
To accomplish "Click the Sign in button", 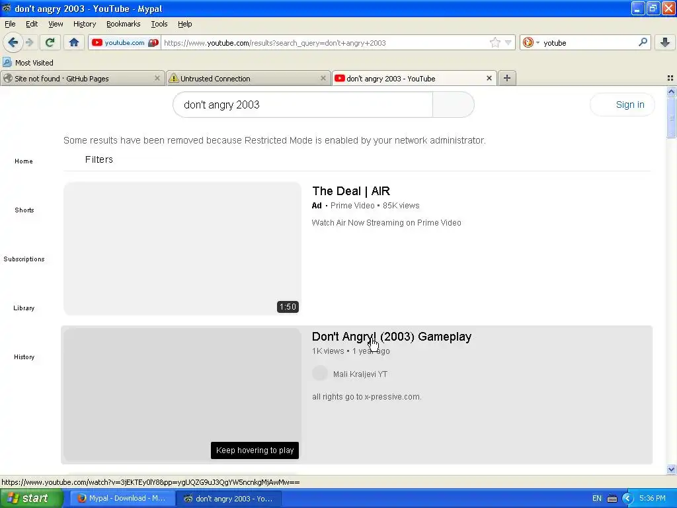I will tap(622, 105).
